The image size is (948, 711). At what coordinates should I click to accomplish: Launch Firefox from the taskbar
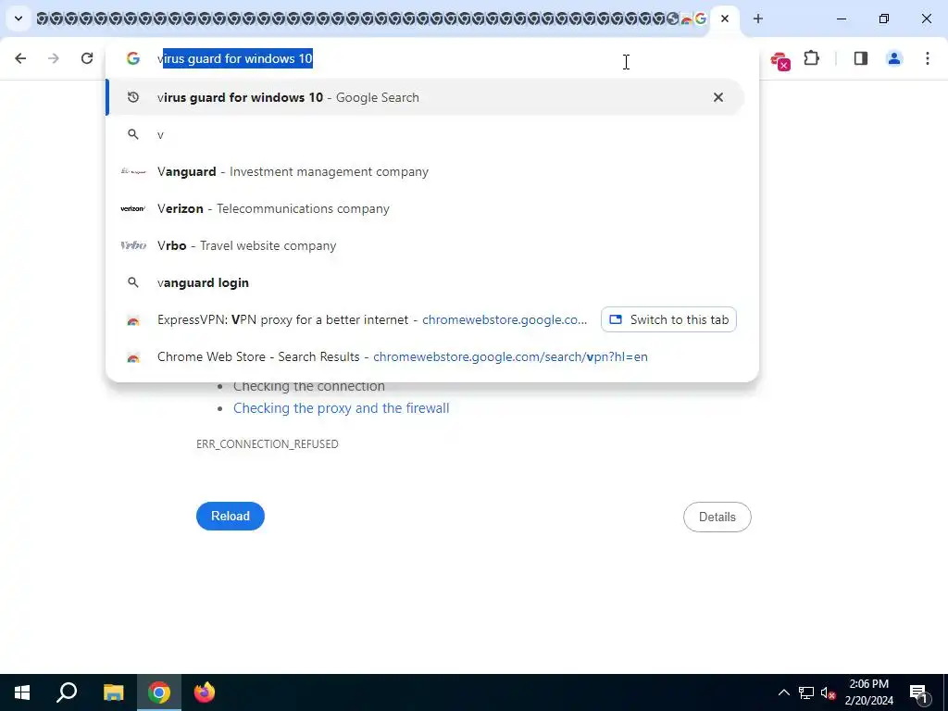(205, 692)
